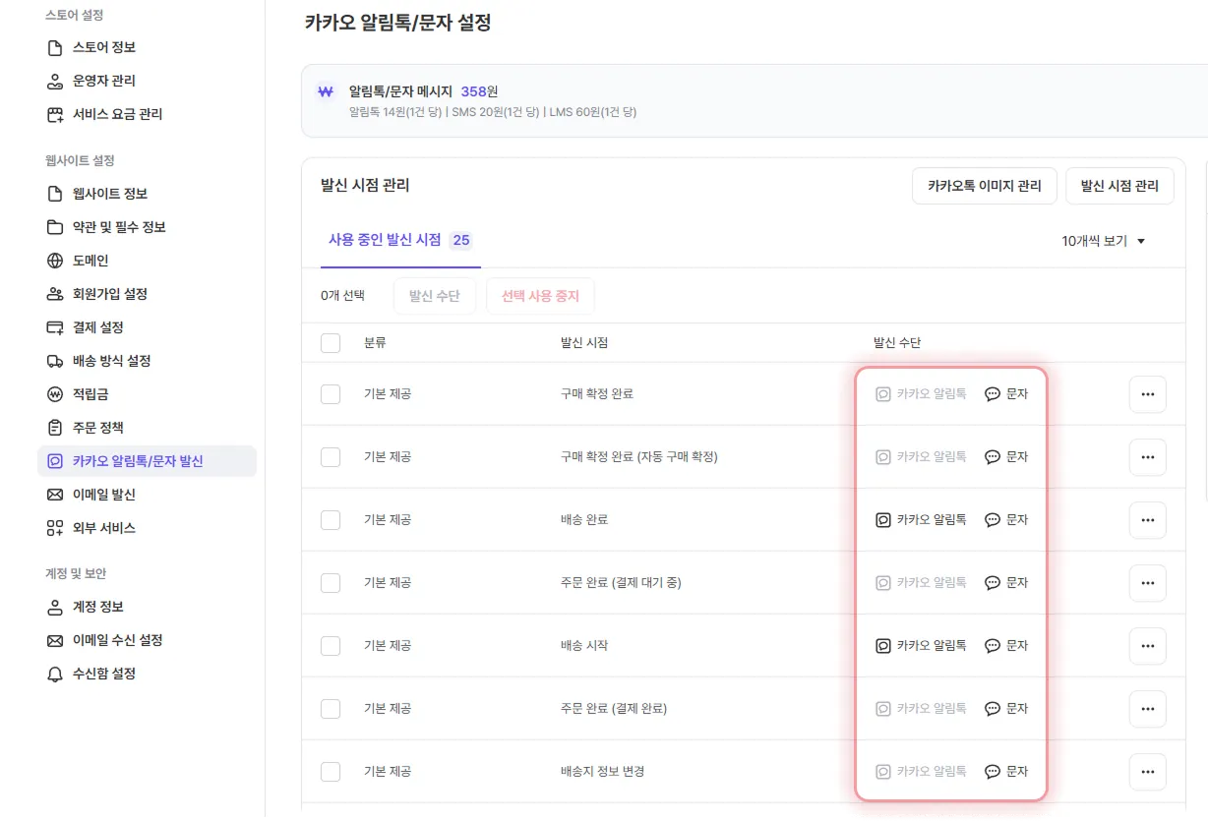Image resolution: width=1208 pixels, height=822 pixels.
Task: Check the 주문 완료 (결제 완료) row checkbox
Action: pos(331,709)
